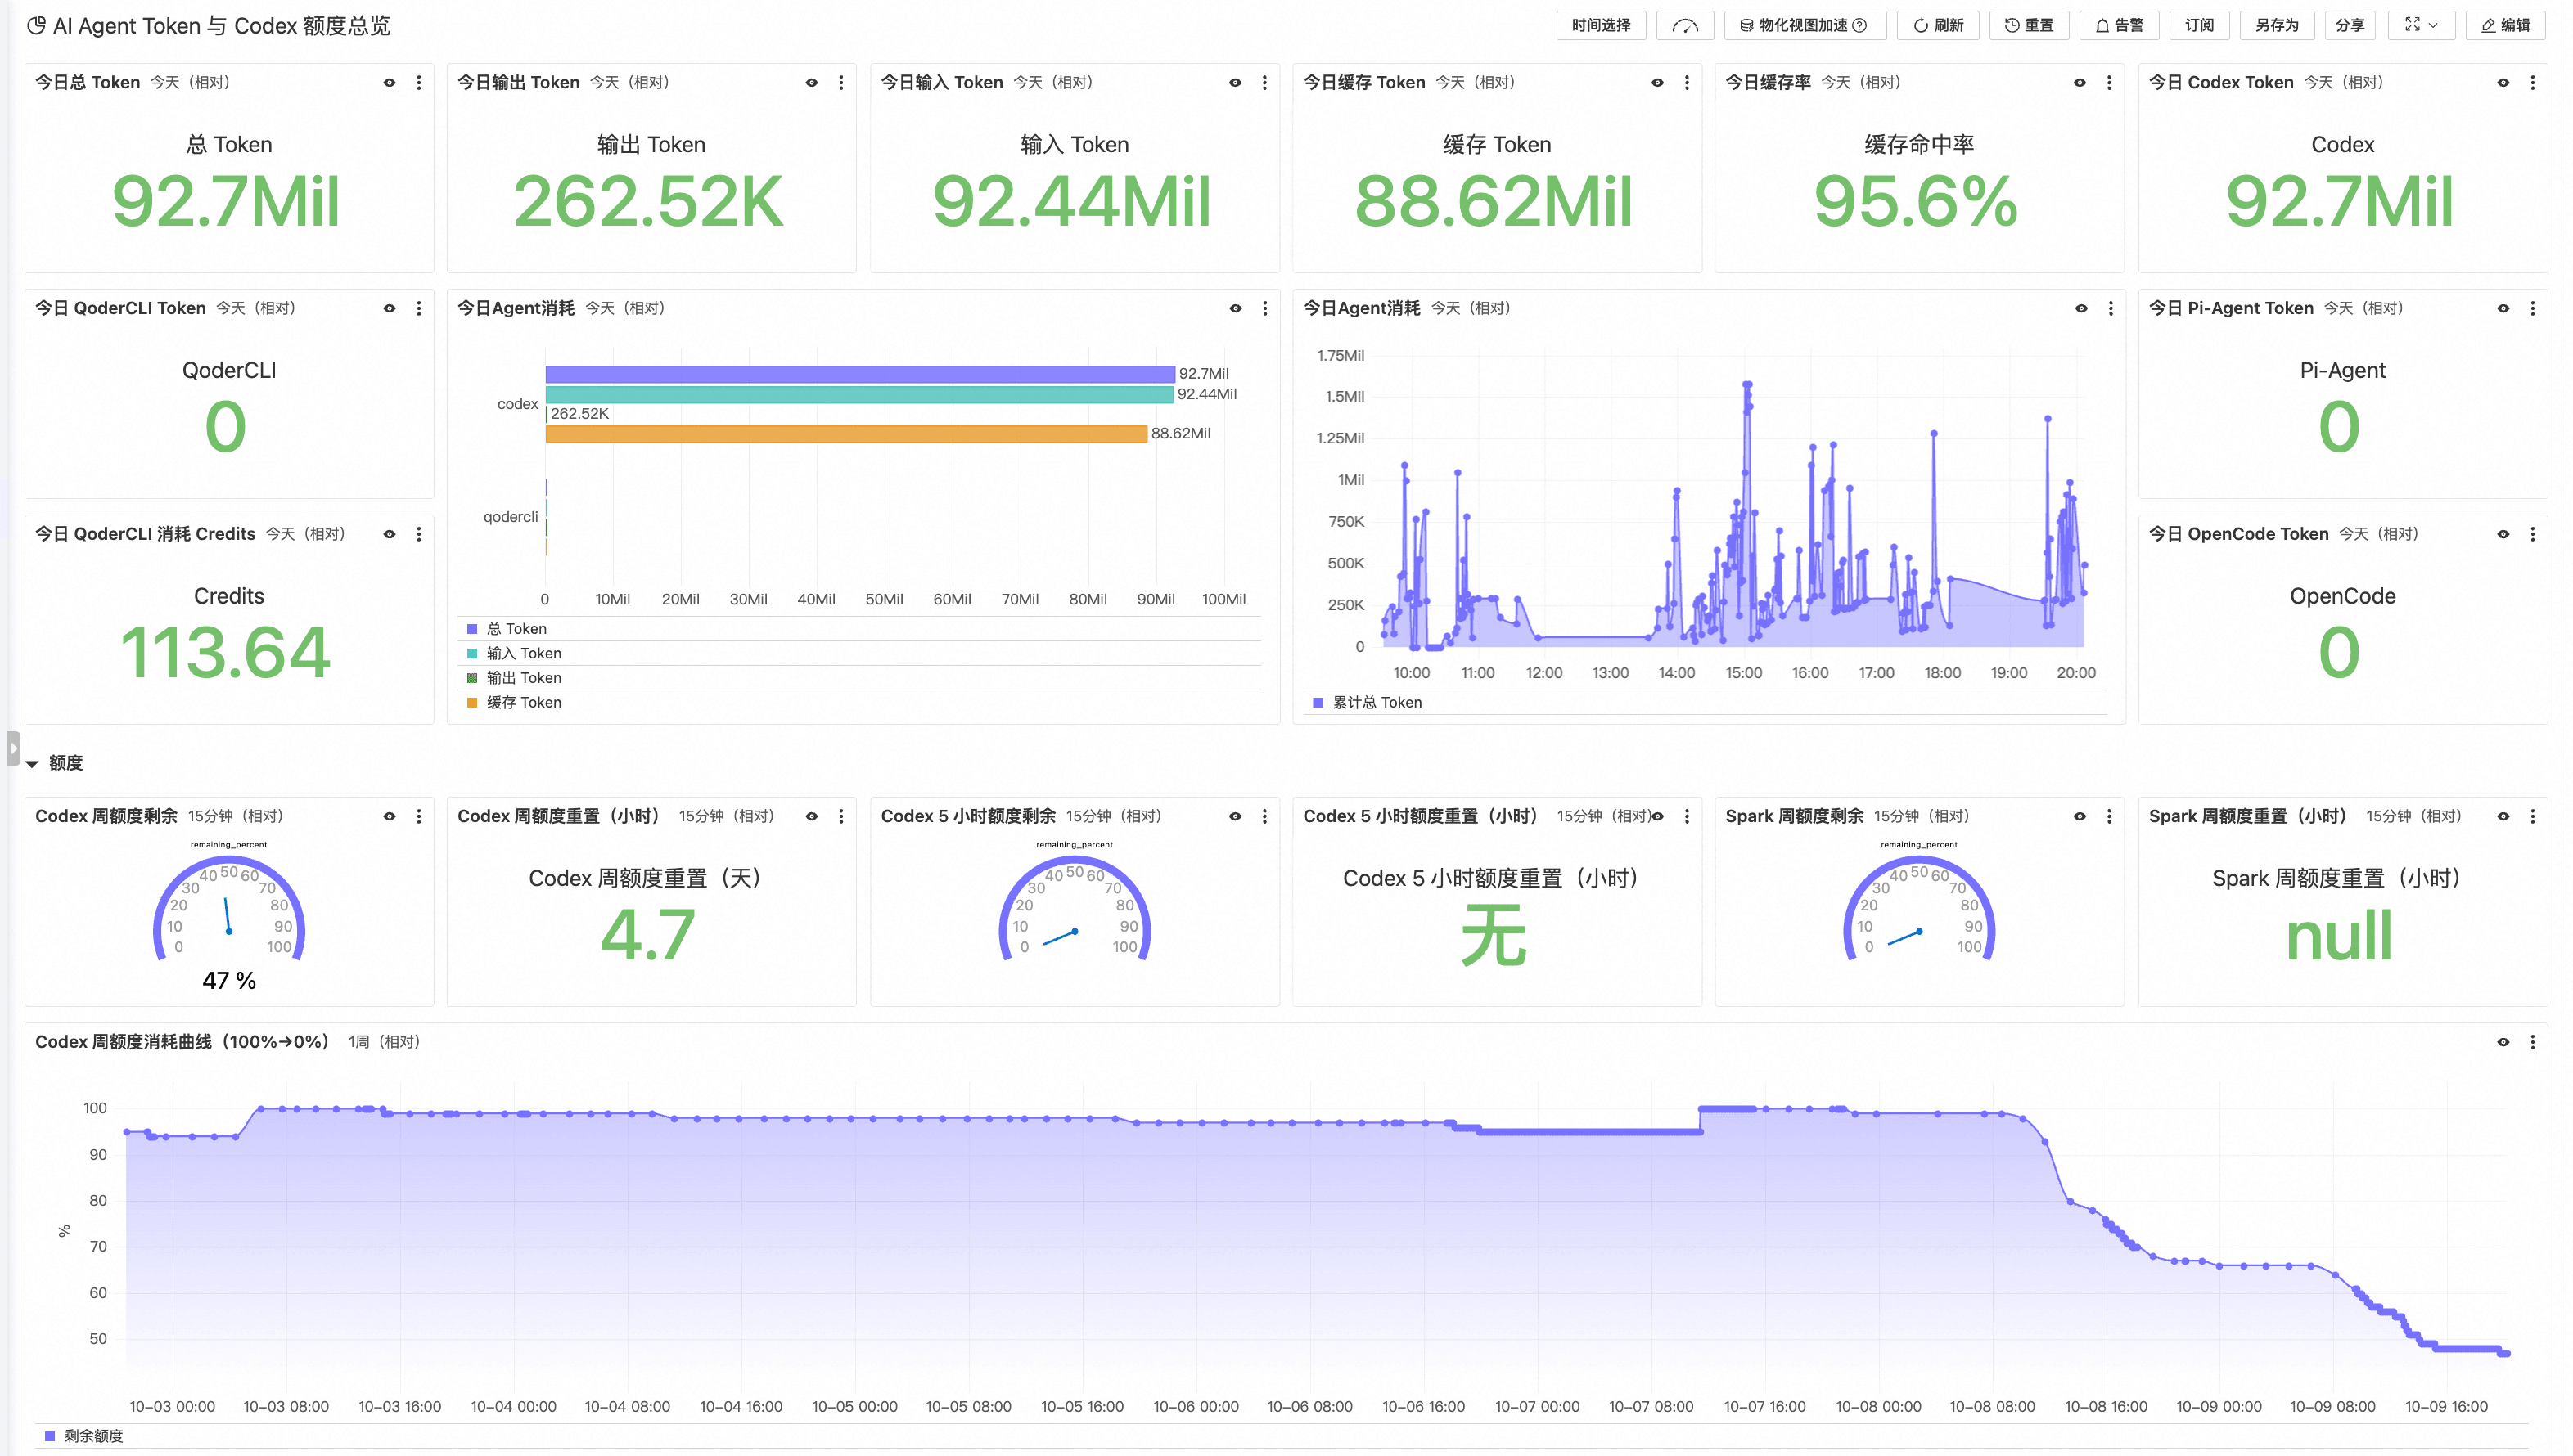Viewport: 2573px width, 1456px height.
Task: Open more options on 今日 QoderCLI 消耗 Credits panel
Action: click(419, 535)
